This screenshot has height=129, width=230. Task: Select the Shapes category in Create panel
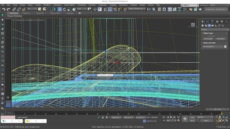pyautogui.click(x=206, y=25)
